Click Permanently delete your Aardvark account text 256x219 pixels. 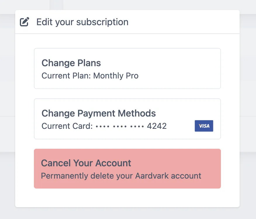pyautogui.click(x=121, y=176)
